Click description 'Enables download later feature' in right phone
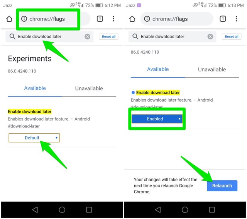 [x=172, y=100]
